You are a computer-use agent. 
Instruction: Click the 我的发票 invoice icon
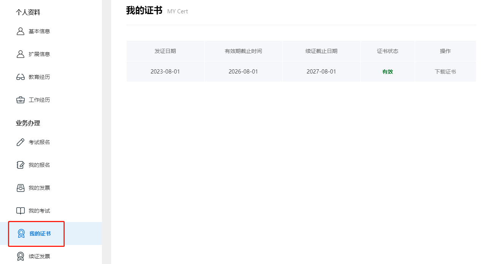20,187
